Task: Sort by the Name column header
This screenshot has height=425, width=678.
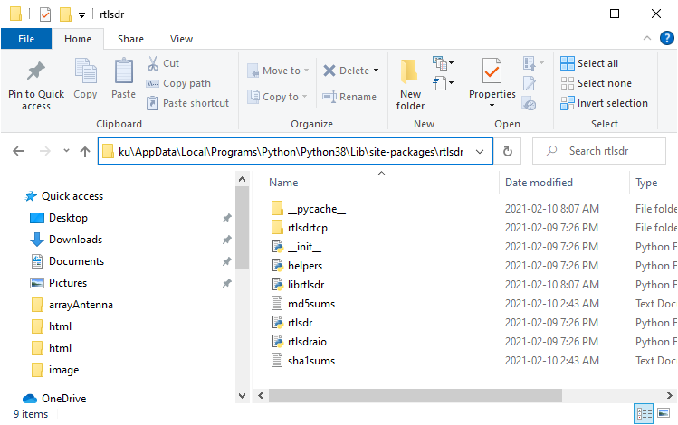Action: tap(283, 183)
